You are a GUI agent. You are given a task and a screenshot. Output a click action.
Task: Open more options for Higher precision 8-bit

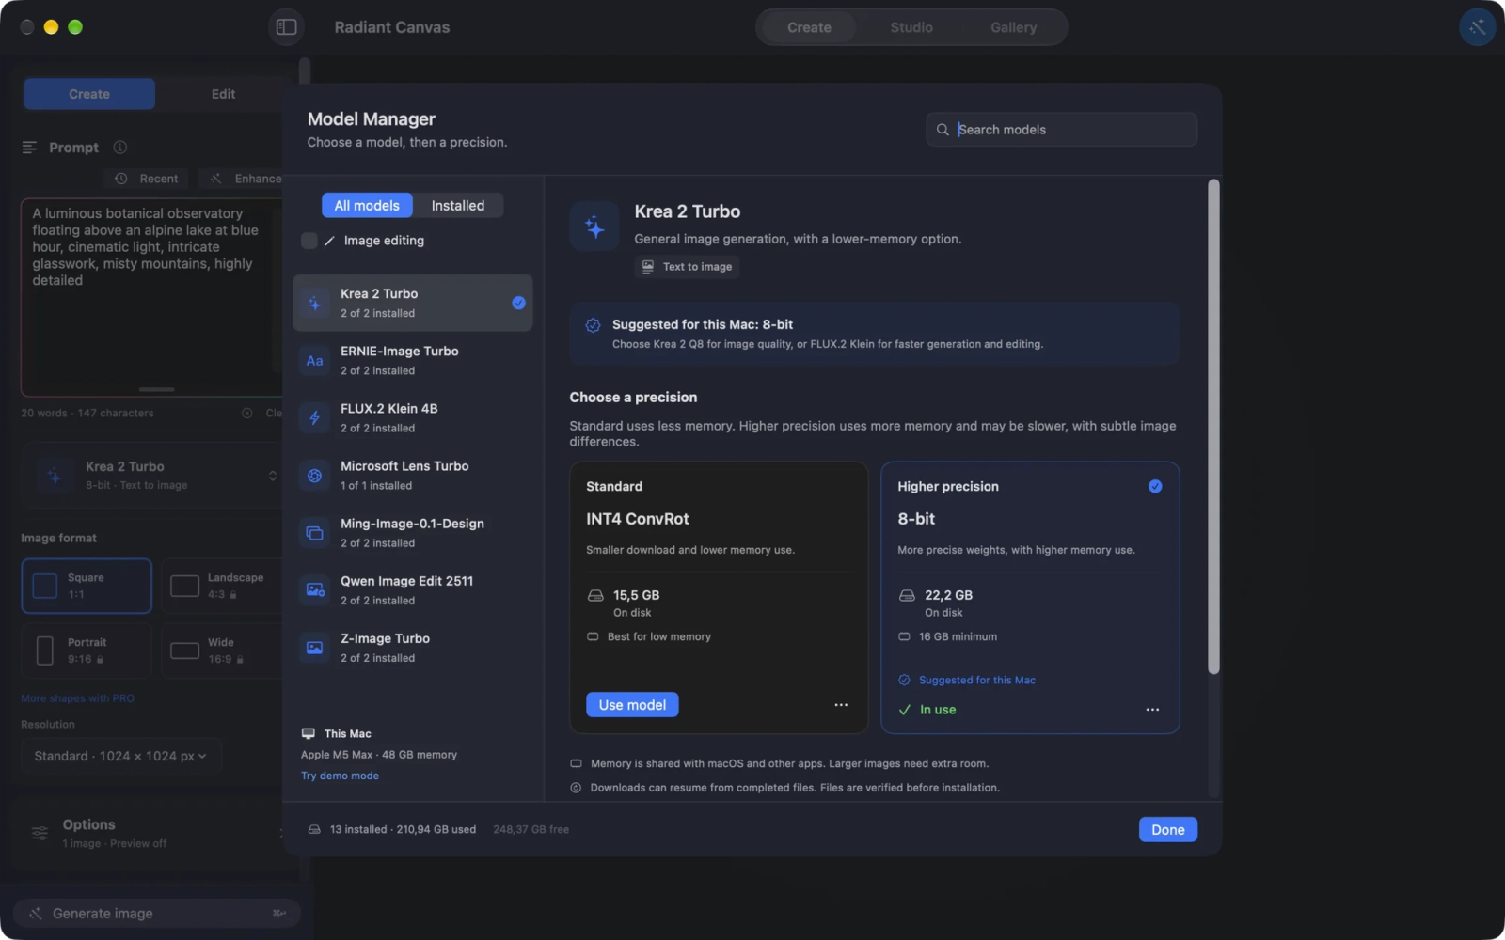pos(1152,710)
